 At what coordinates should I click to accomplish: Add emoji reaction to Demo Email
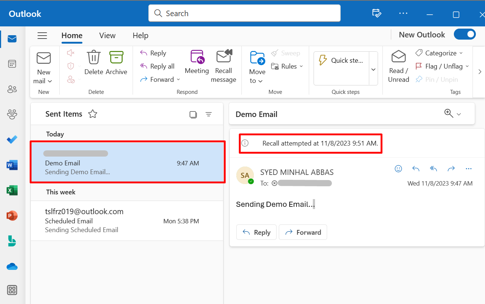click(398, 169)
